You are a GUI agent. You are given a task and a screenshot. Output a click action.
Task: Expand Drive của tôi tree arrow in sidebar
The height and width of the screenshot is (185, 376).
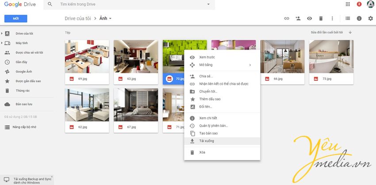click(2, 33)
